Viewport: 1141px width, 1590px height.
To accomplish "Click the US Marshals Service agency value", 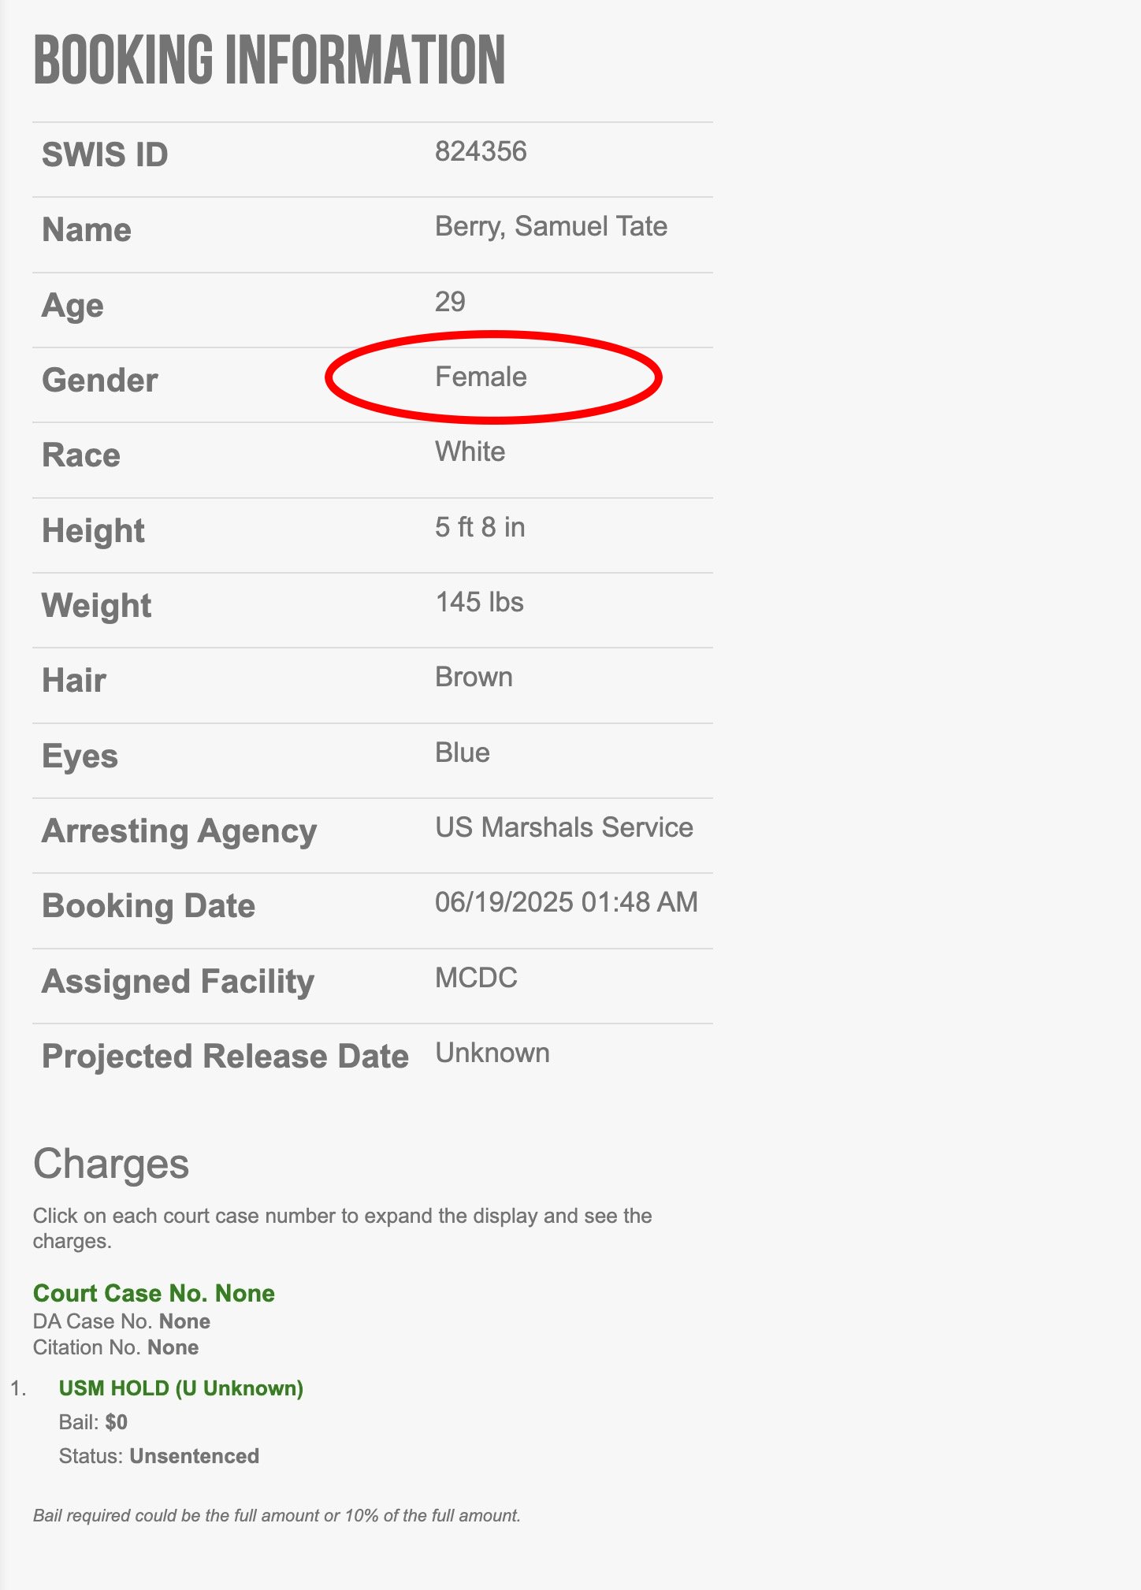I will point(563,827).
